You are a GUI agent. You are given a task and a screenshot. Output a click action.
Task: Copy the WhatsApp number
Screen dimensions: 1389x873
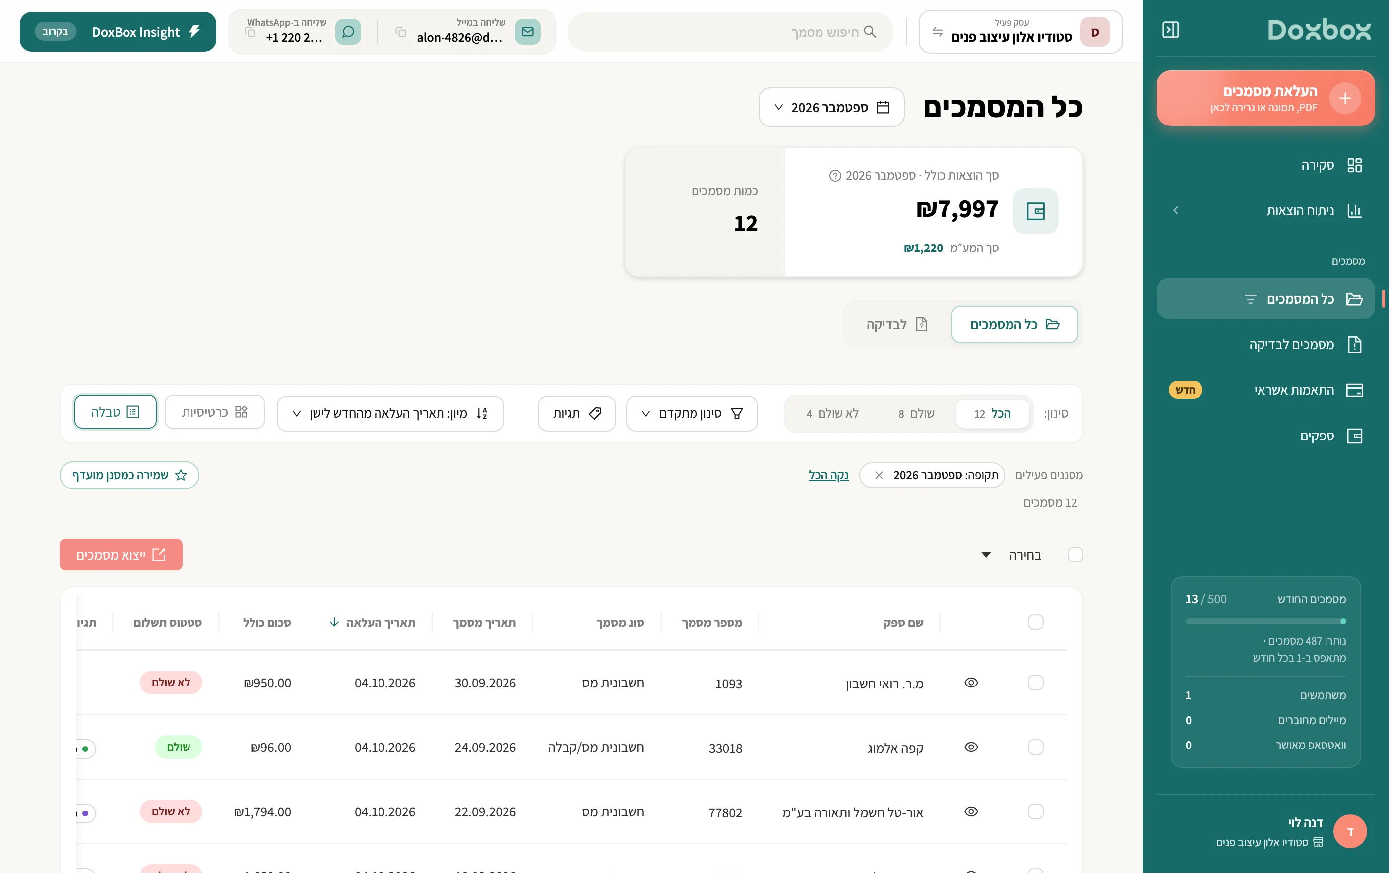coord(251,32)
